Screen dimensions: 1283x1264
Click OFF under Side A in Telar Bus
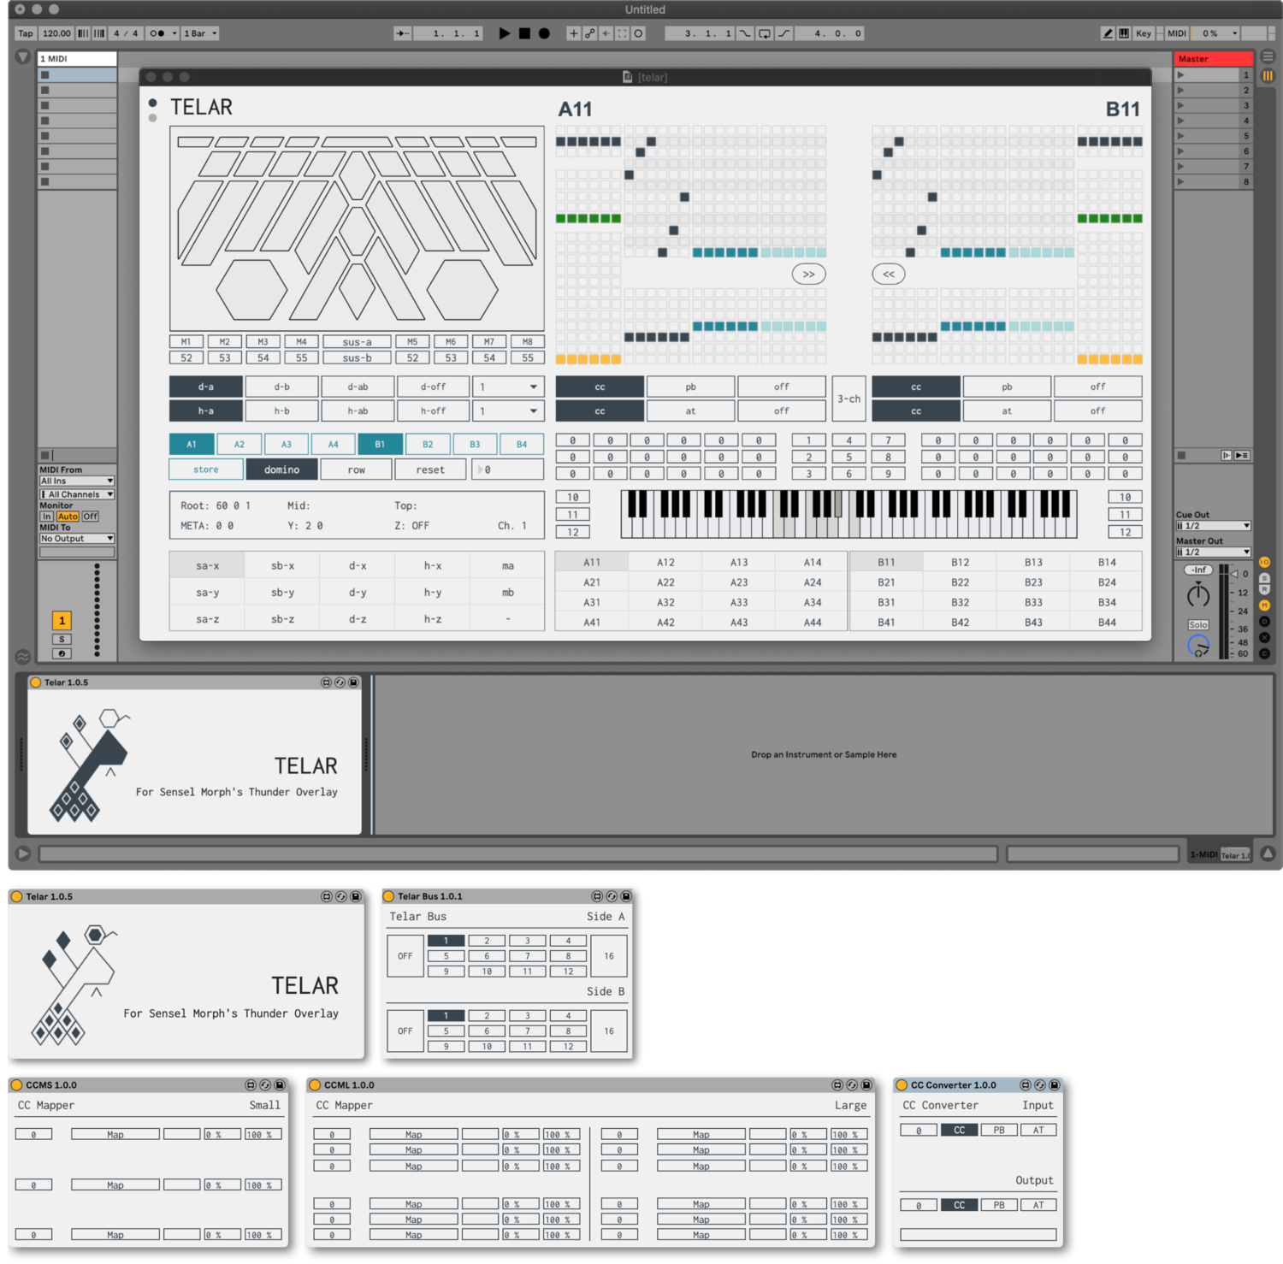tap(405, 956)
